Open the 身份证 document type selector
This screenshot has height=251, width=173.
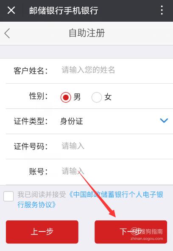(x=114, y=121)
